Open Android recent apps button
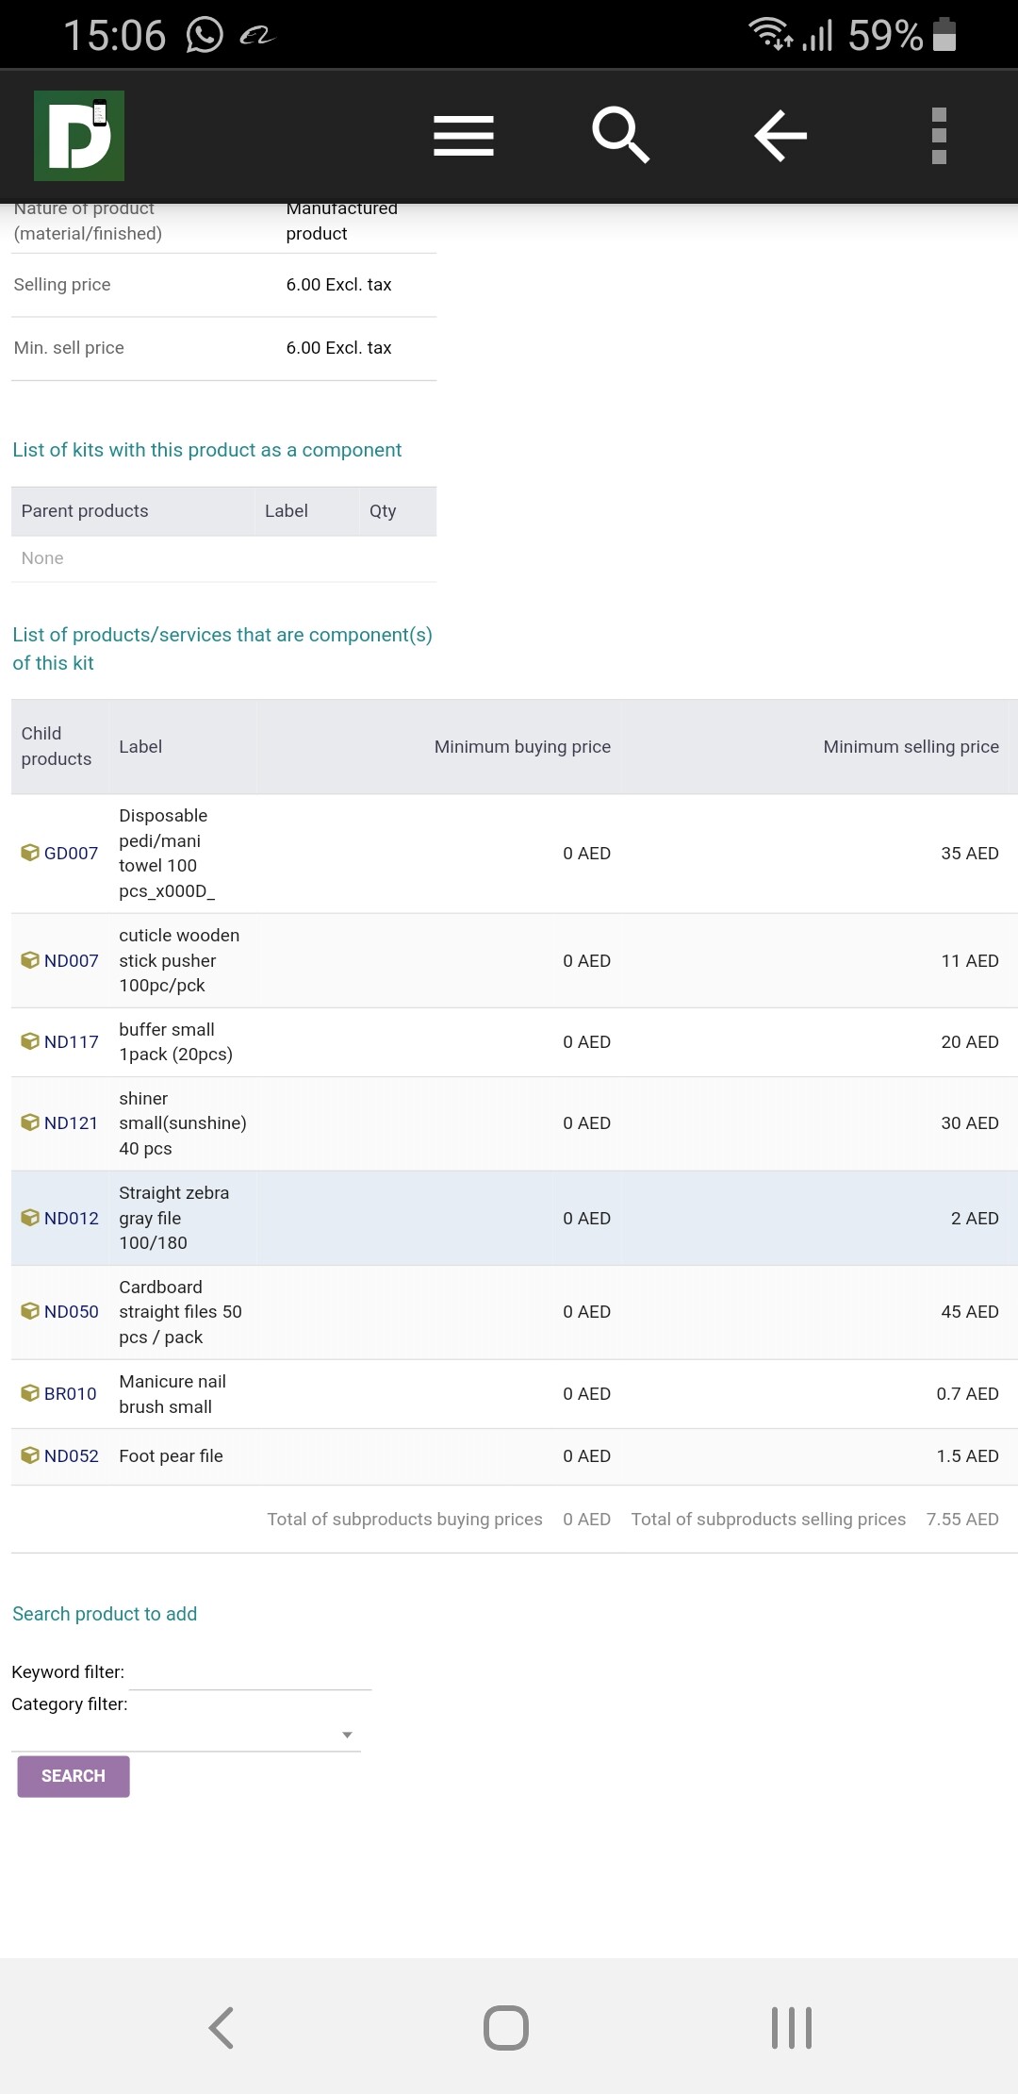This screenshot has height=2094, width=1018. (791, 2027)
